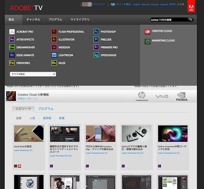
Task: Select the Premiere Pro Pr icon
Action: (x=96, y=47)
